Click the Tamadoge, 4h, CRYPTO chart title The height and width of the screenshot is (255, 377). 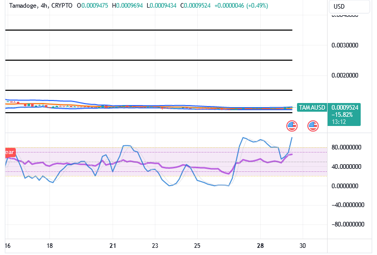(41, 6)
